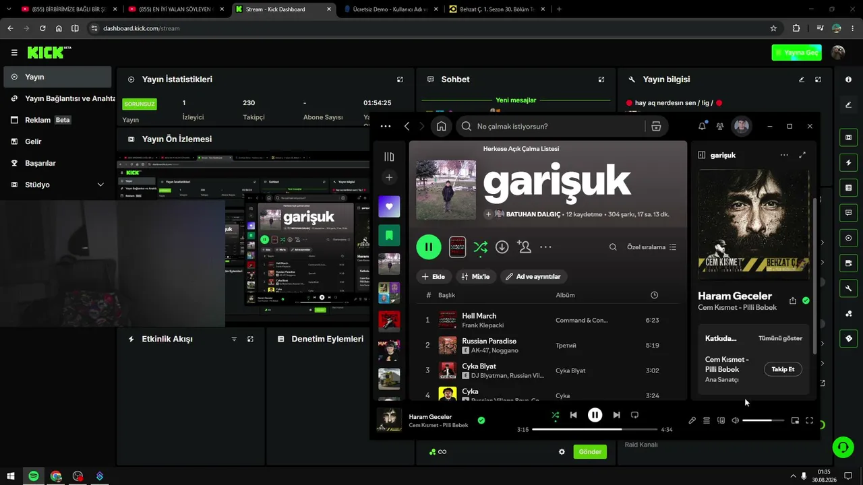
Task: Open Reklam Beta in Kick sidebar
Action: point(58,120)
